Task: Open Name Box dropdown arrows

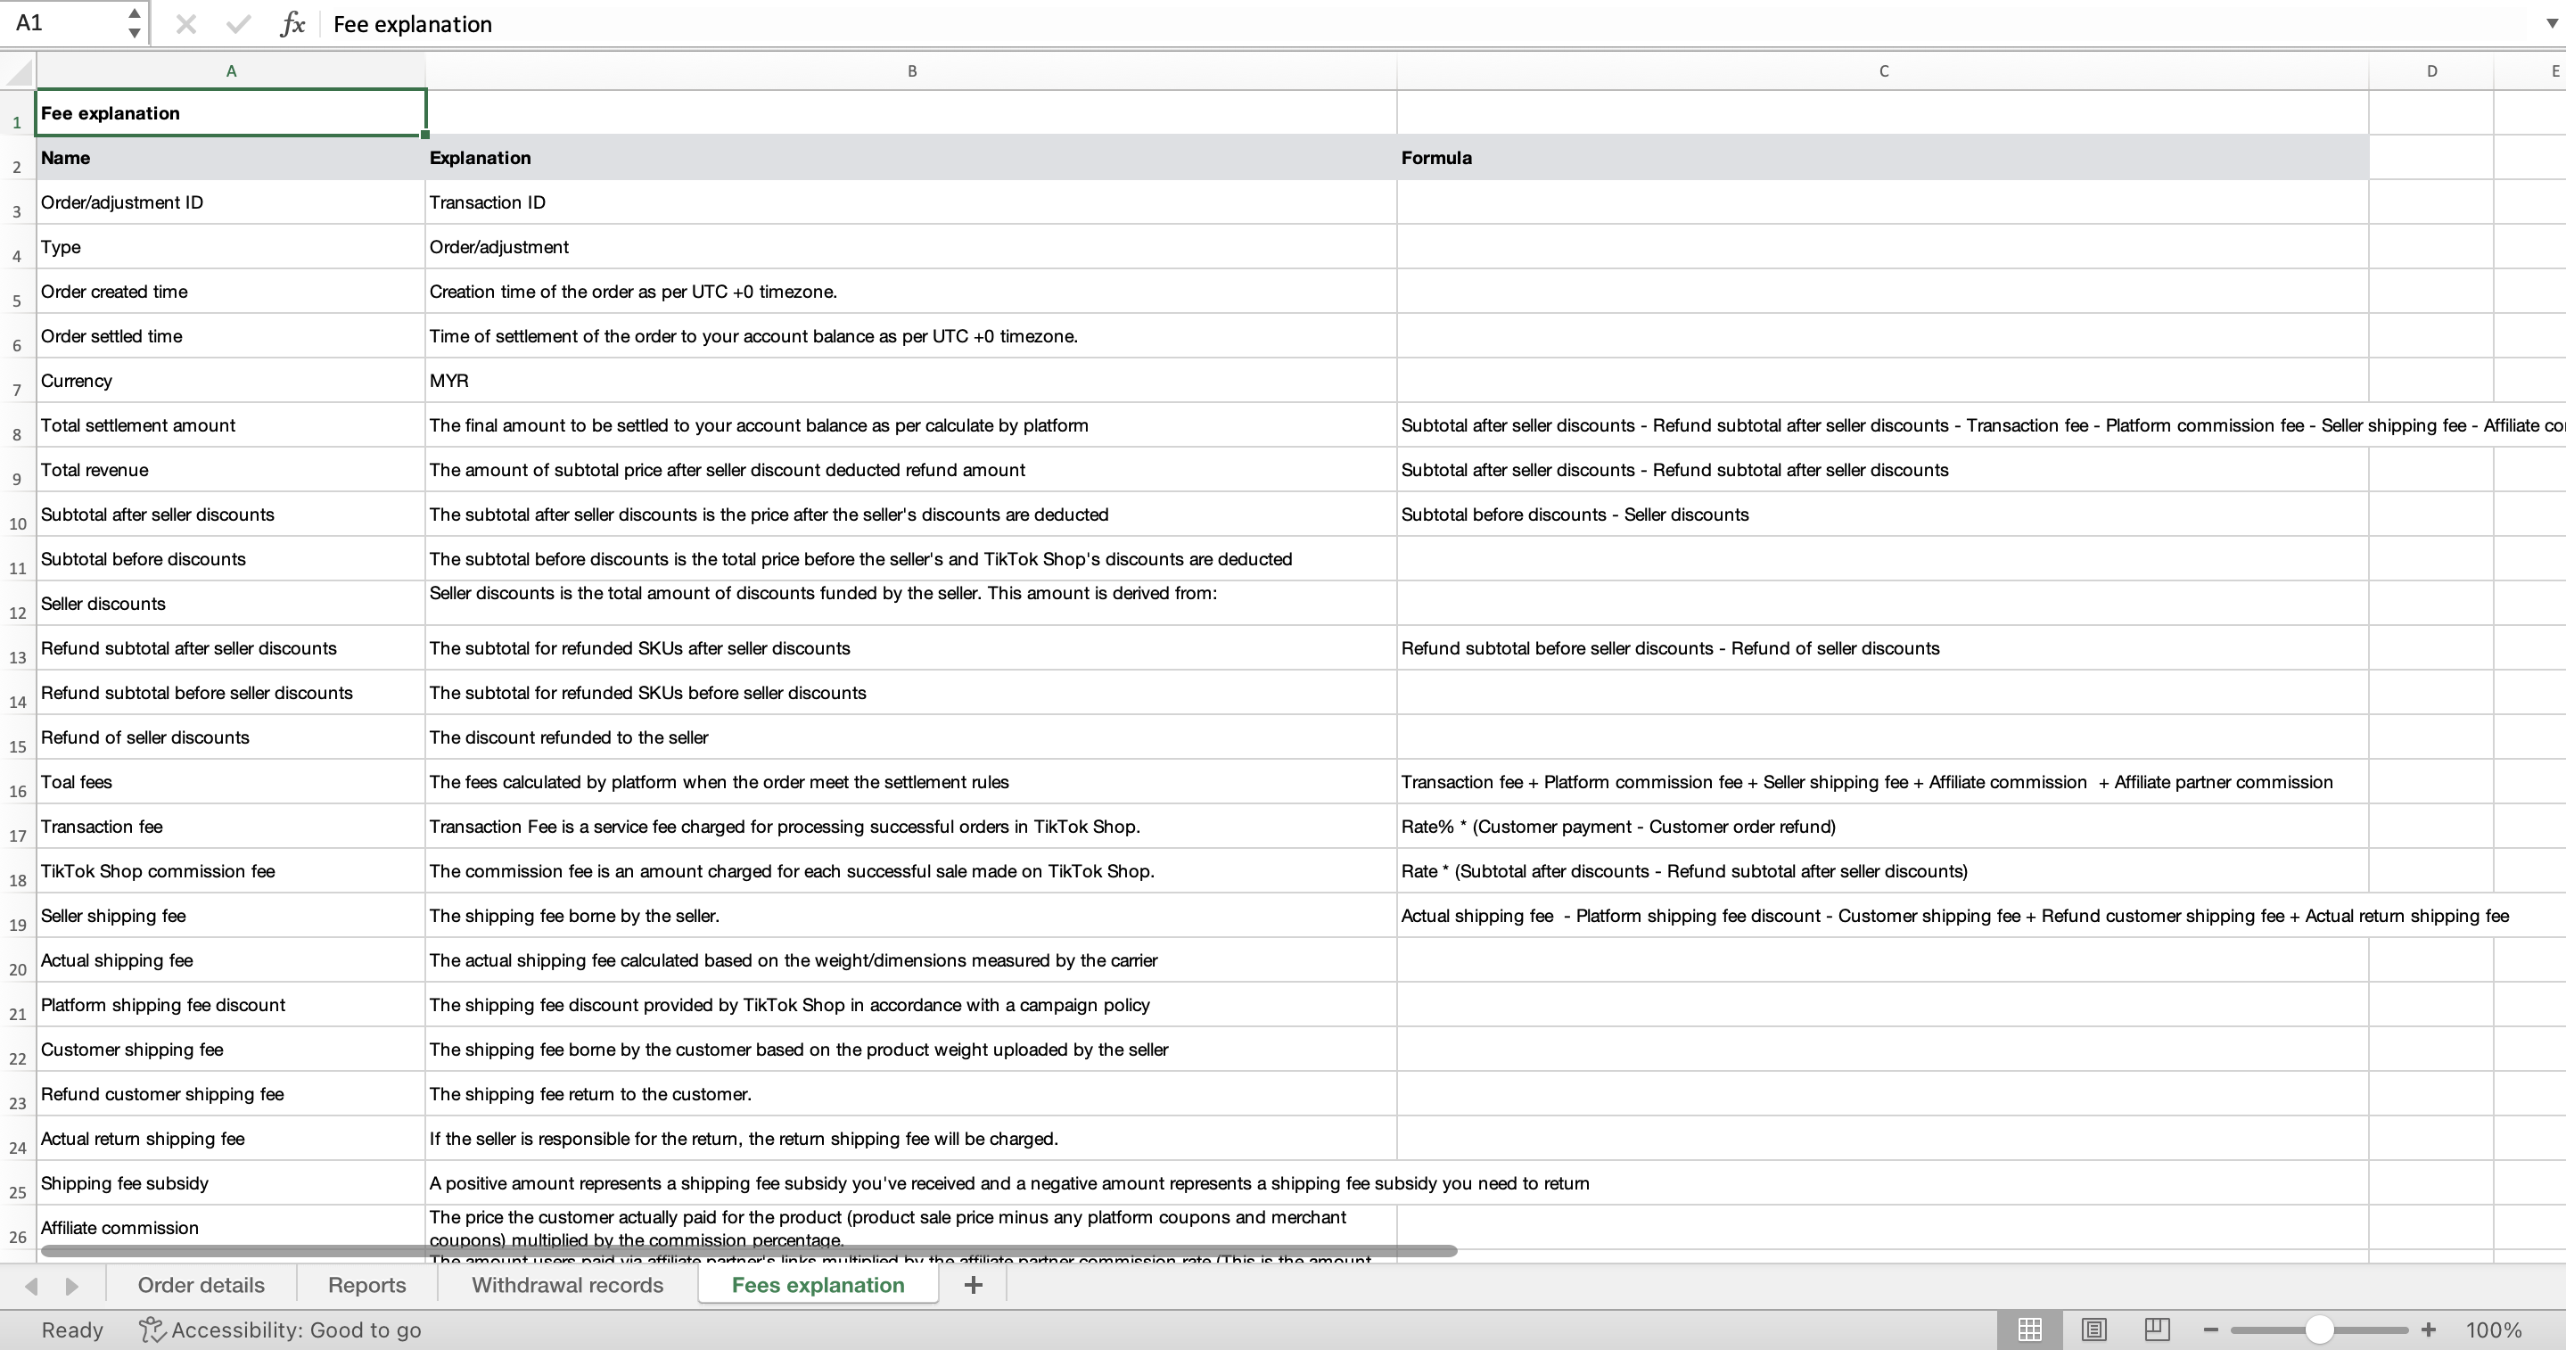Action: click(134, 23)
